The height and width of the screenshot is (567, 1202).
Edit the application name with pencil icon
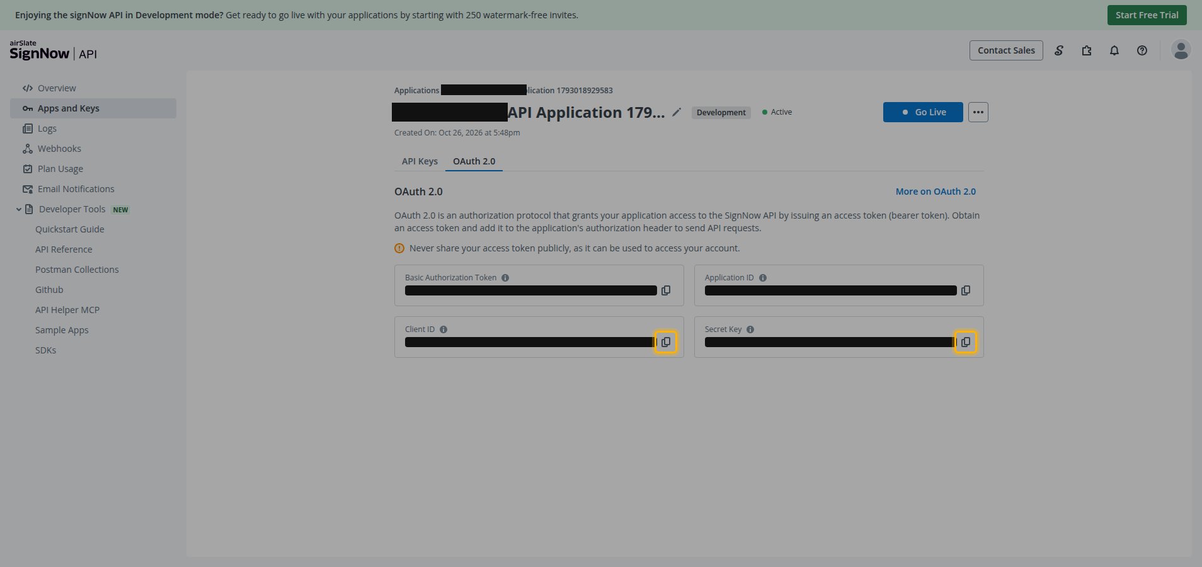click(x=677, y=112)
